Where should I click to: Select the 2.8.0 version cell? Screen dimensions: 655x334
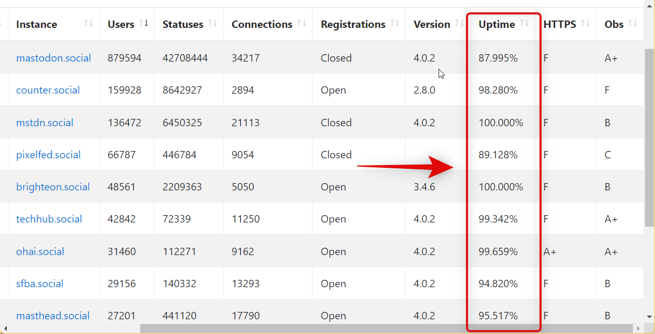coord(424,90)
